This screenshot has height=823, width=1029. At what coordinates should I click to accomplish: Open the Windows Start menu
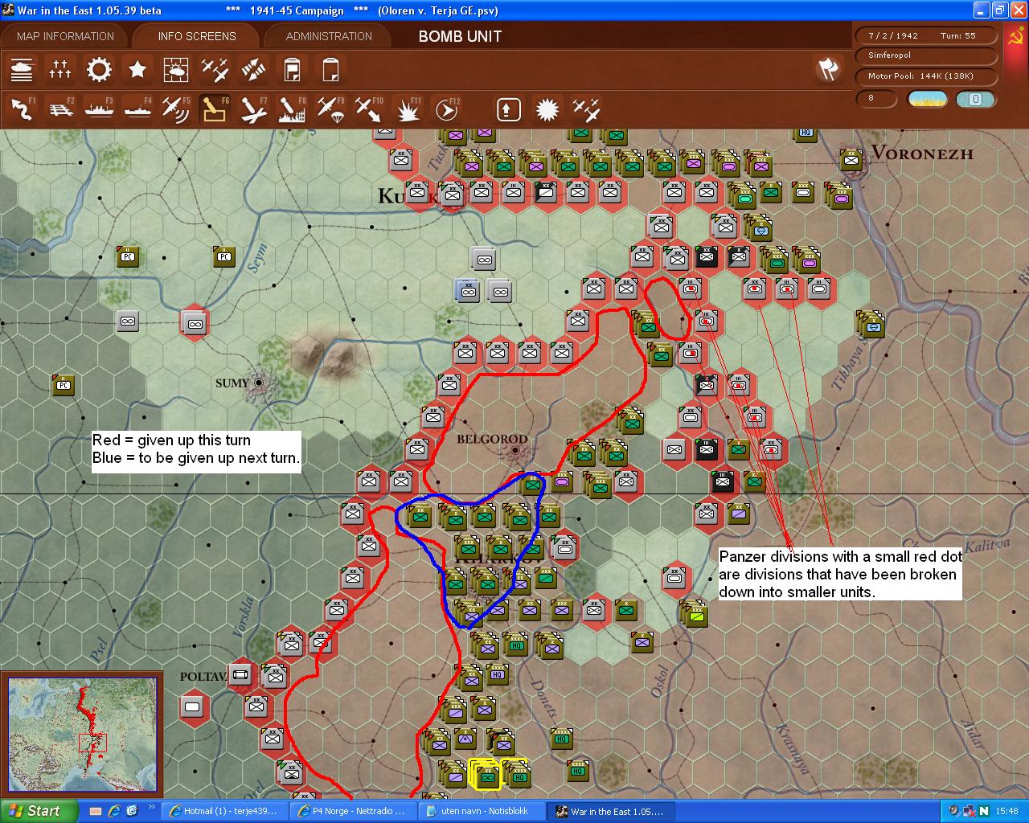click(39, 811)
